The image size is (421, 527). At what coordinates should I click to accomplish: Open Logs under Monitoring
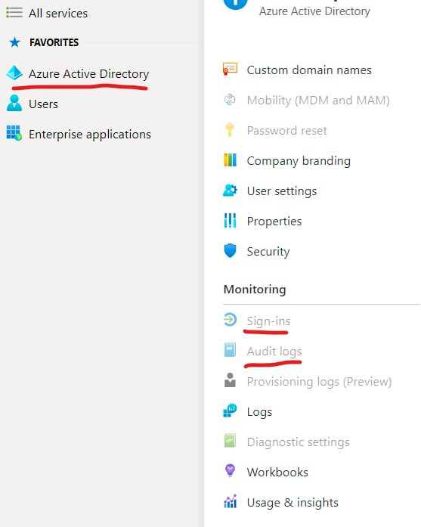pos(259,412)
